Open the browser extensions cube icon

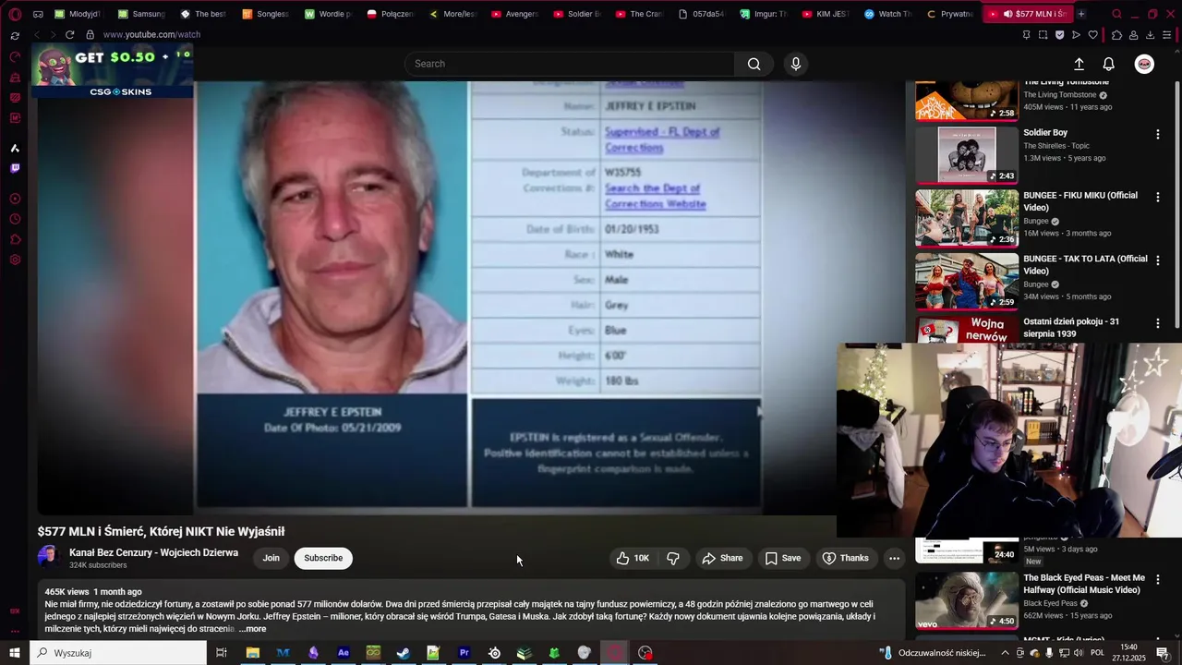1116,35
